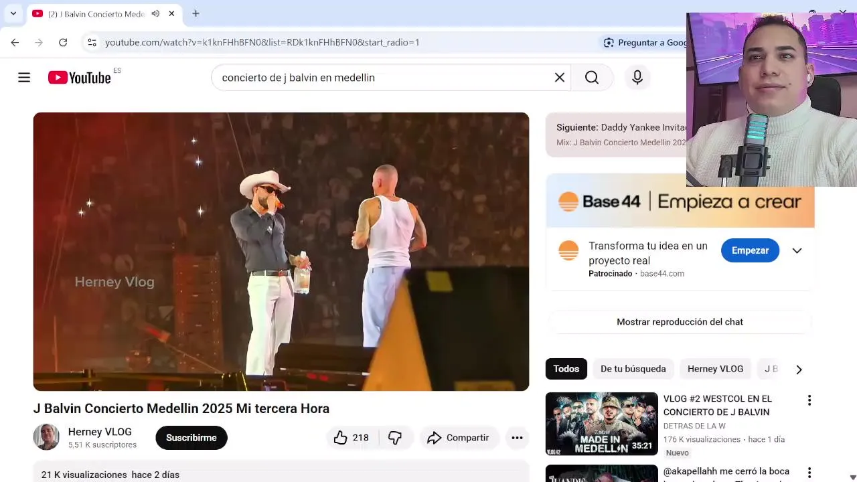The width and height of the screenshot is (857, 482).
Task: Open the tab search dropdown arrow
Action: tap(13, 13)
